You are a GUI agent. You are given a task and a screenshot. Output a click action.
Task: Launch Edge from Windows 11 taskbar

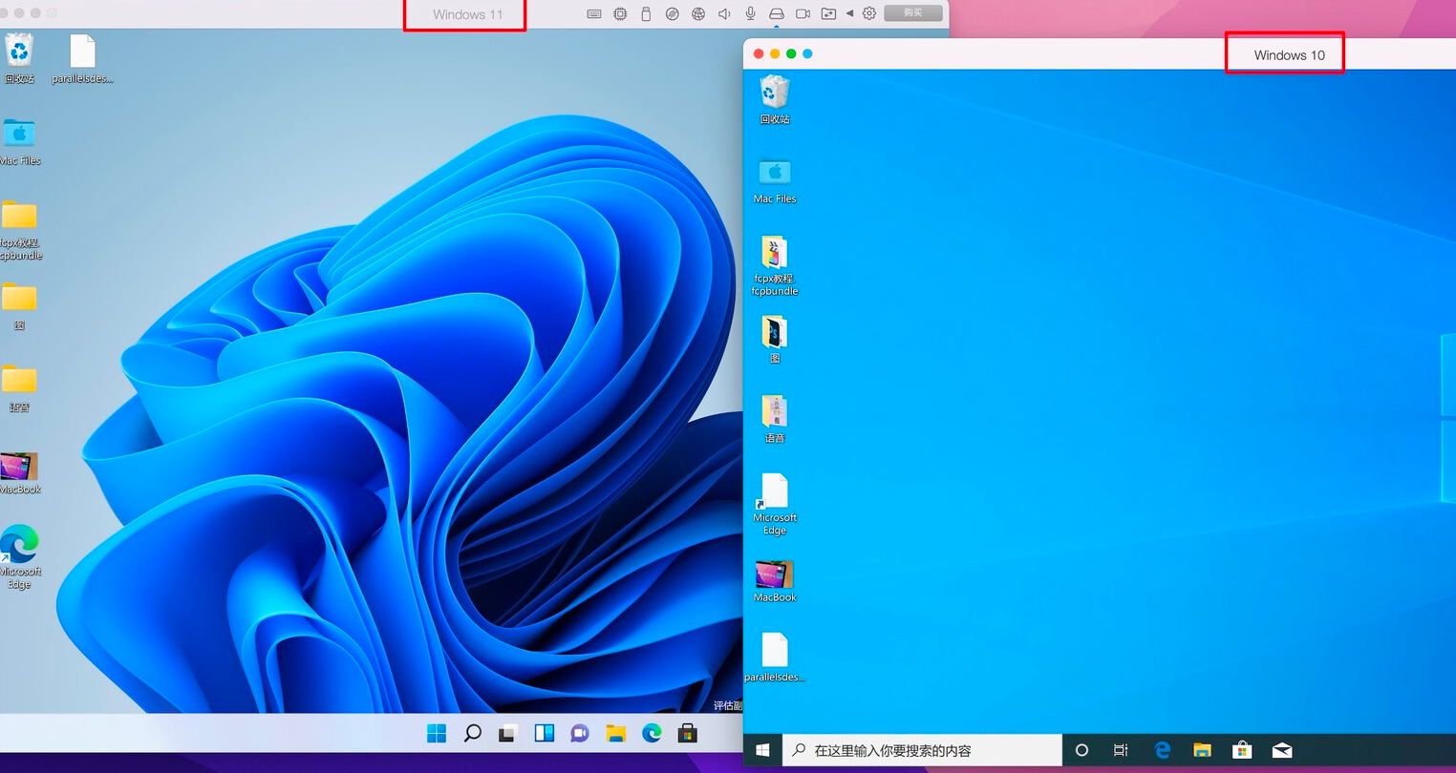[652, 733]
